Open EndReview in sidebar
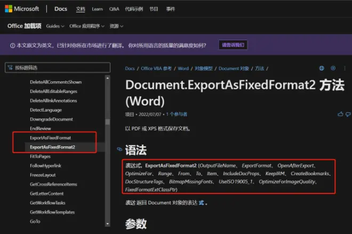352x234 pixels. [x=41, y=128]
